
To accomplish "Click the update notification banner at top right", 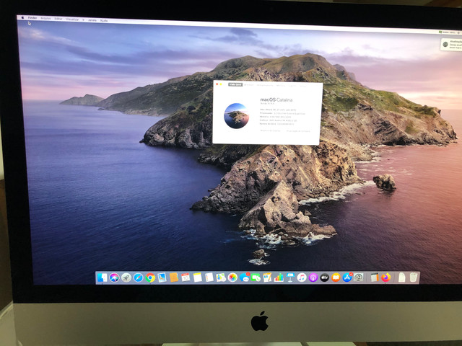I will pos(451,45).
